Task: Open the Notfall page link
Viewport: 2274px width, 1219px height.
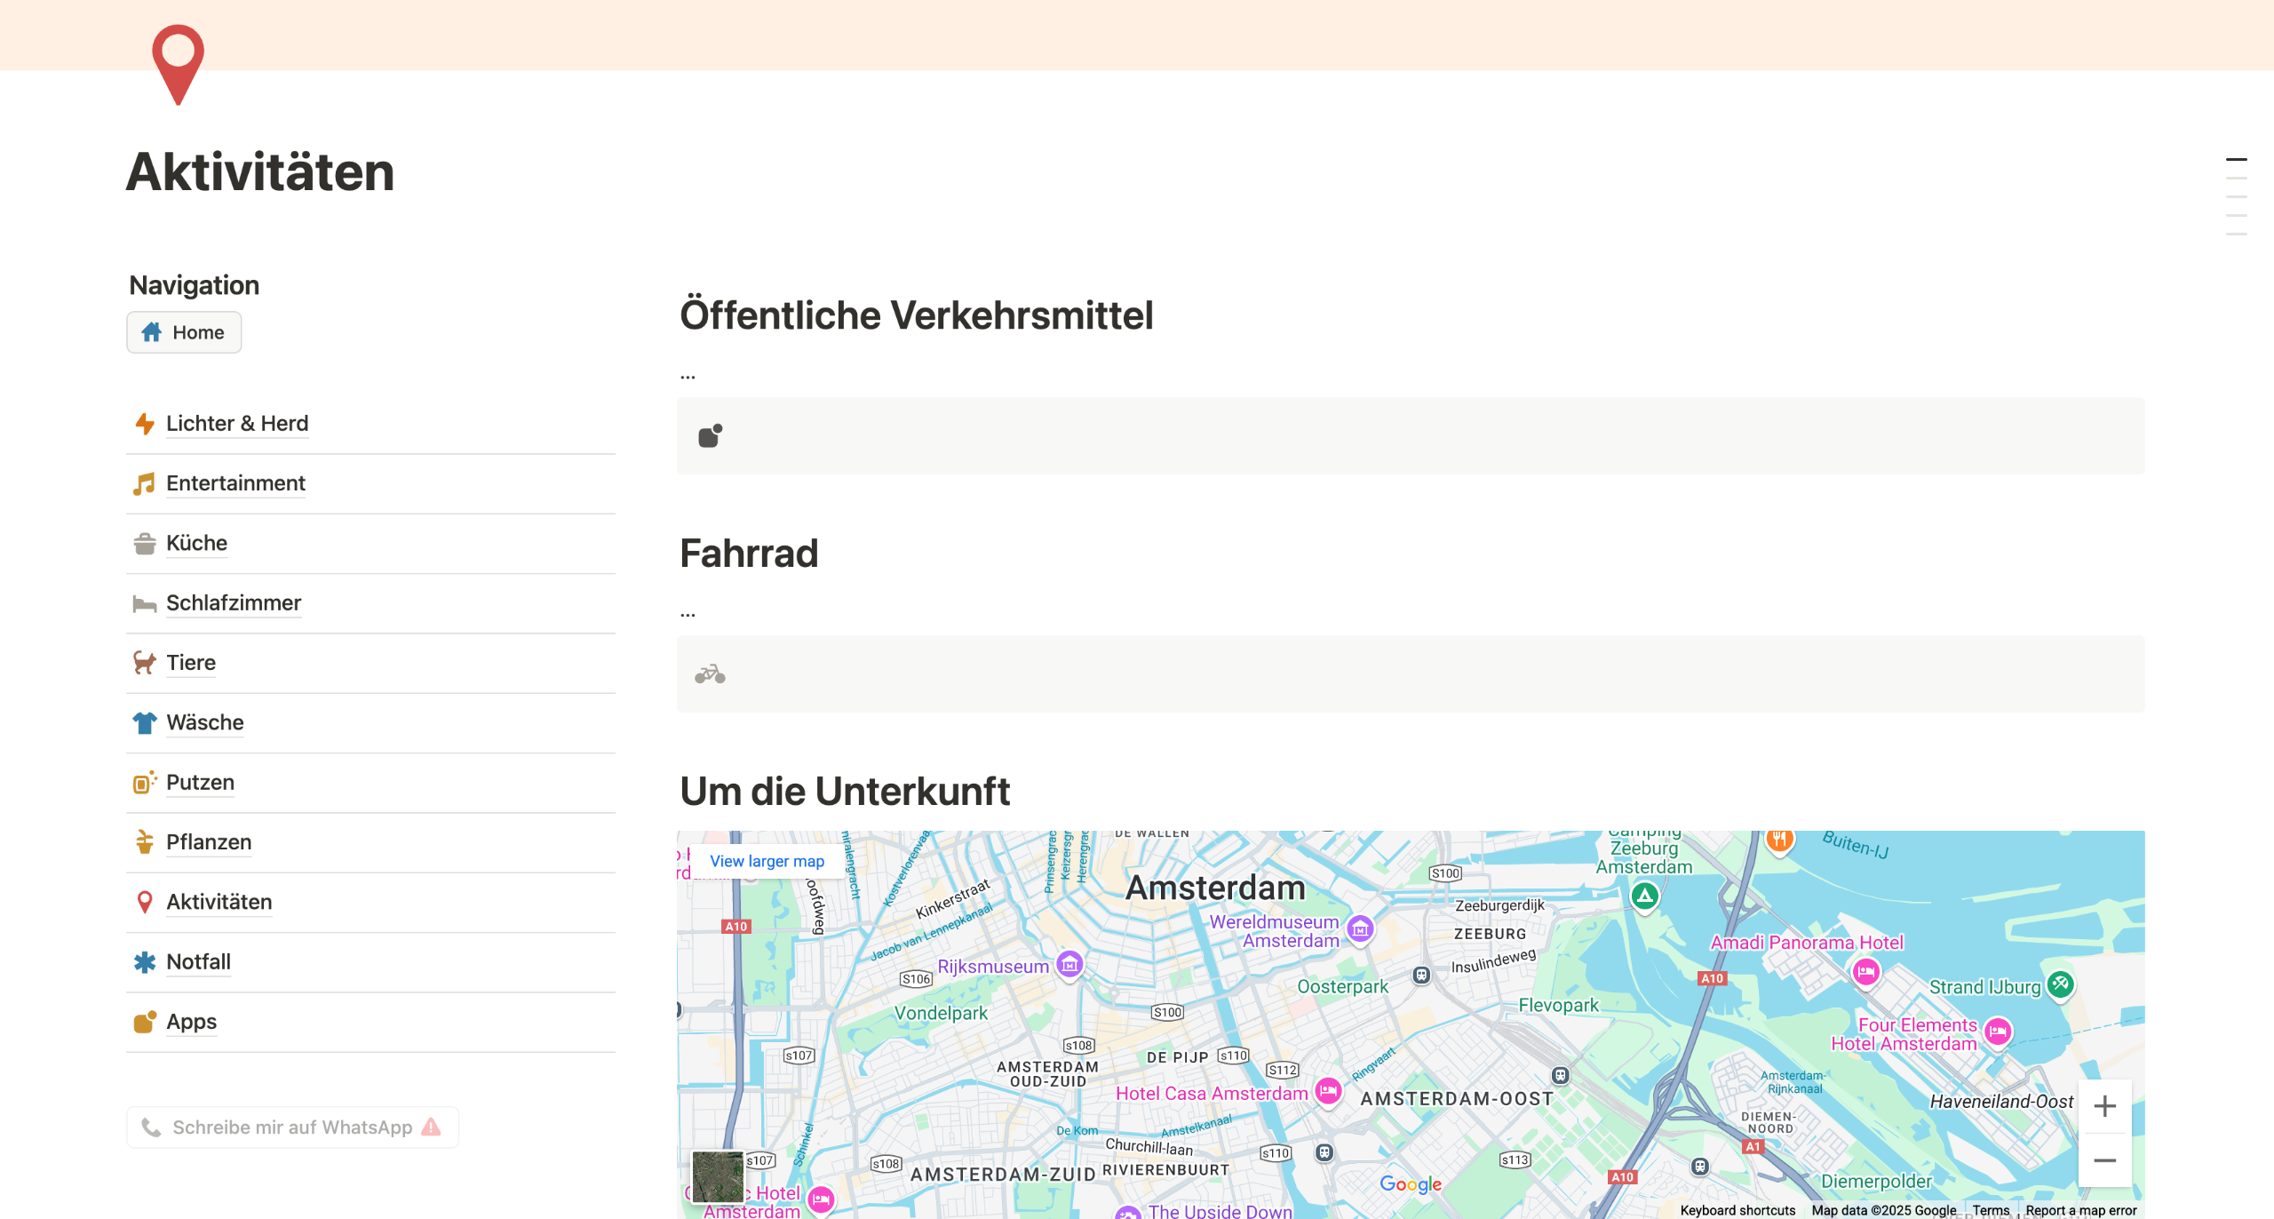Action: point(198,961)
